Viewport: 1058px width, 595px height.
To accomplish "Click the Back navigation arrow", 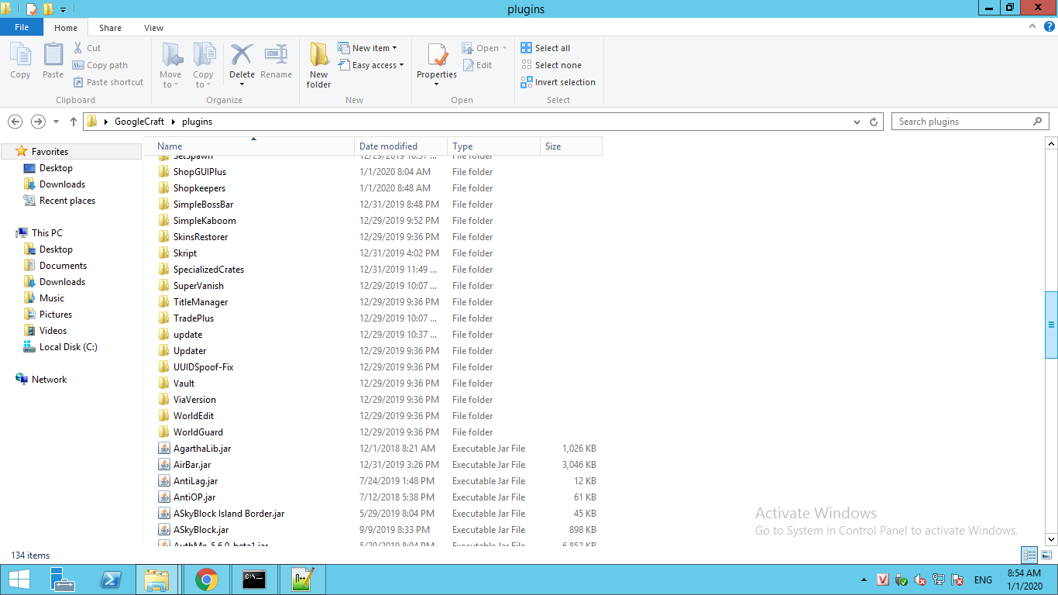I will point(15,122).
